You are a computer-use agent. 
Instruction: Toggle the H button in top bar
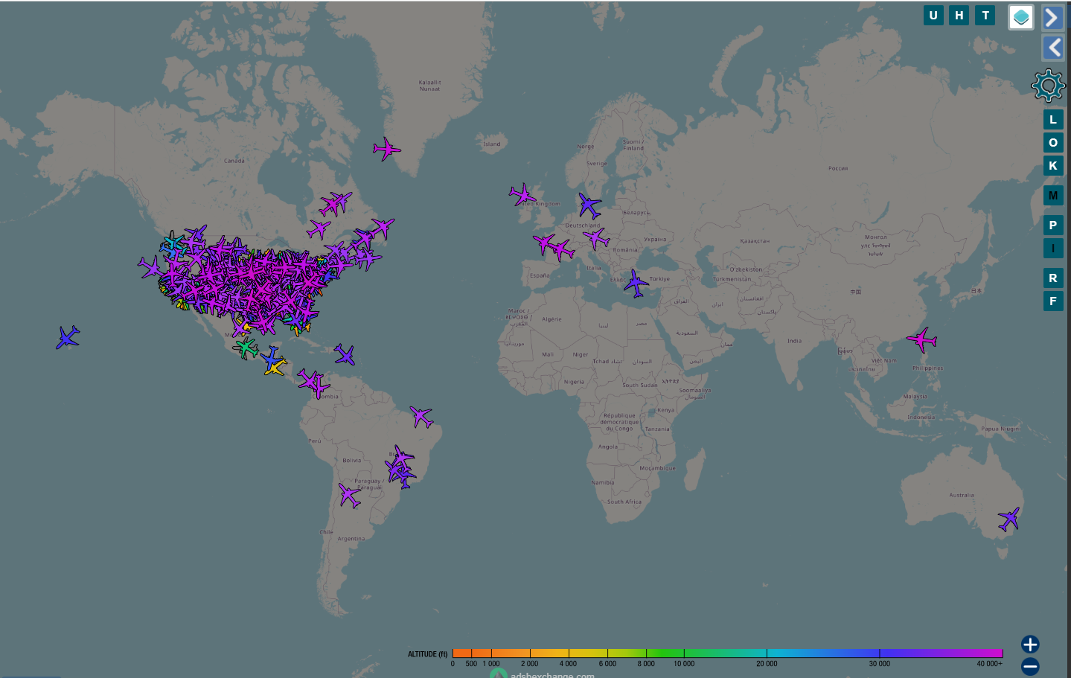click(959, 15)
